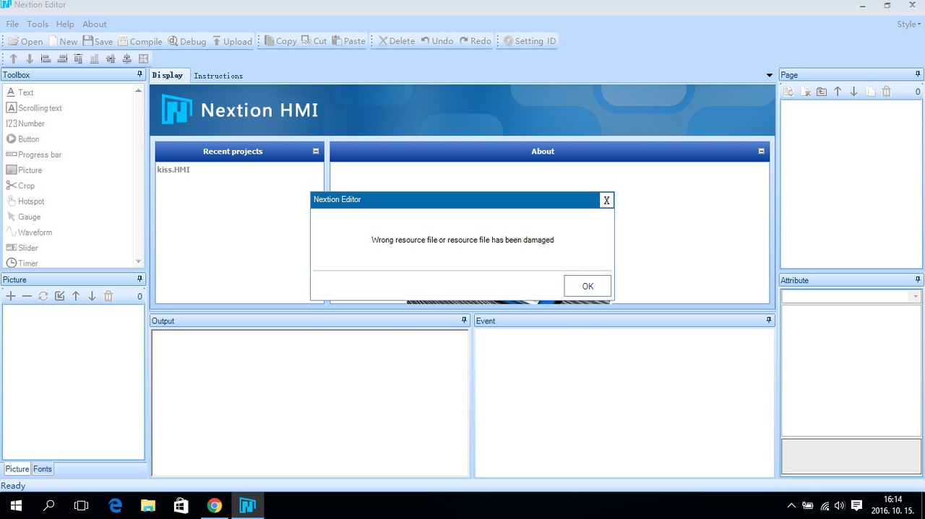Viewport: 925px width, 519px height.
Task: Toggle pin on the Page panel
Action: (x=918, y=74)
